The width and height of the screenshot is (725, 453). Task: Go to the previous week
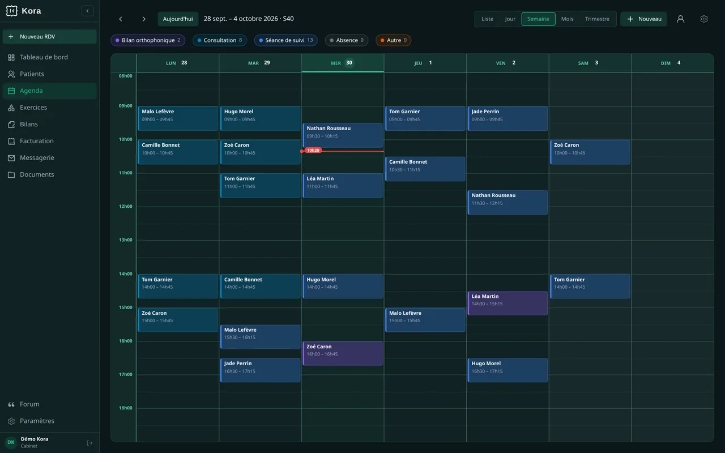point(121,19)
